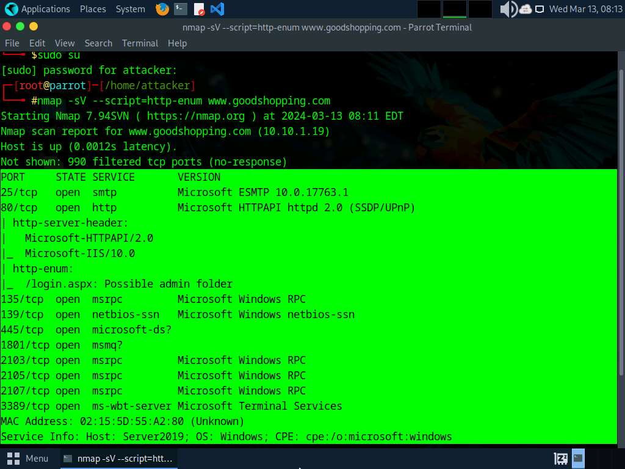
Task: Open the terminal launcher in top panel
Action: pos(180,9)
